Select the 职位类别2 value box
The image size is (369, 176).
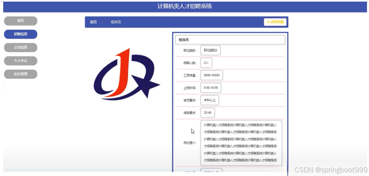click(x=210, y=50)
